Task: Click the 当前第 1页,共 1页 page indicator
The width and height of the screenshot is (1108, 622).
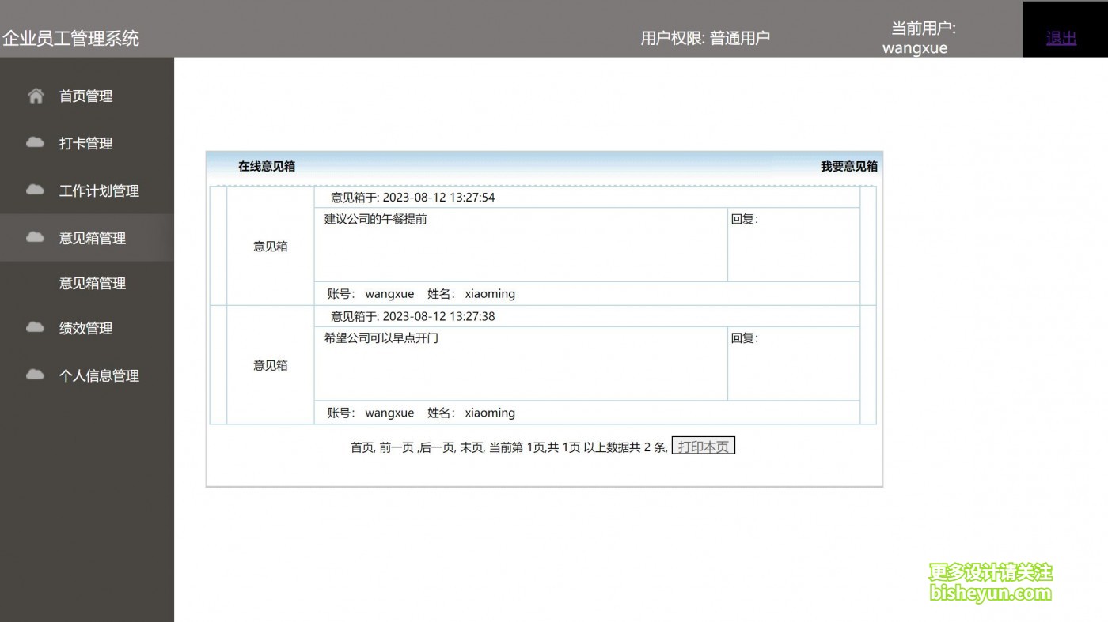Action: [534, 447]
